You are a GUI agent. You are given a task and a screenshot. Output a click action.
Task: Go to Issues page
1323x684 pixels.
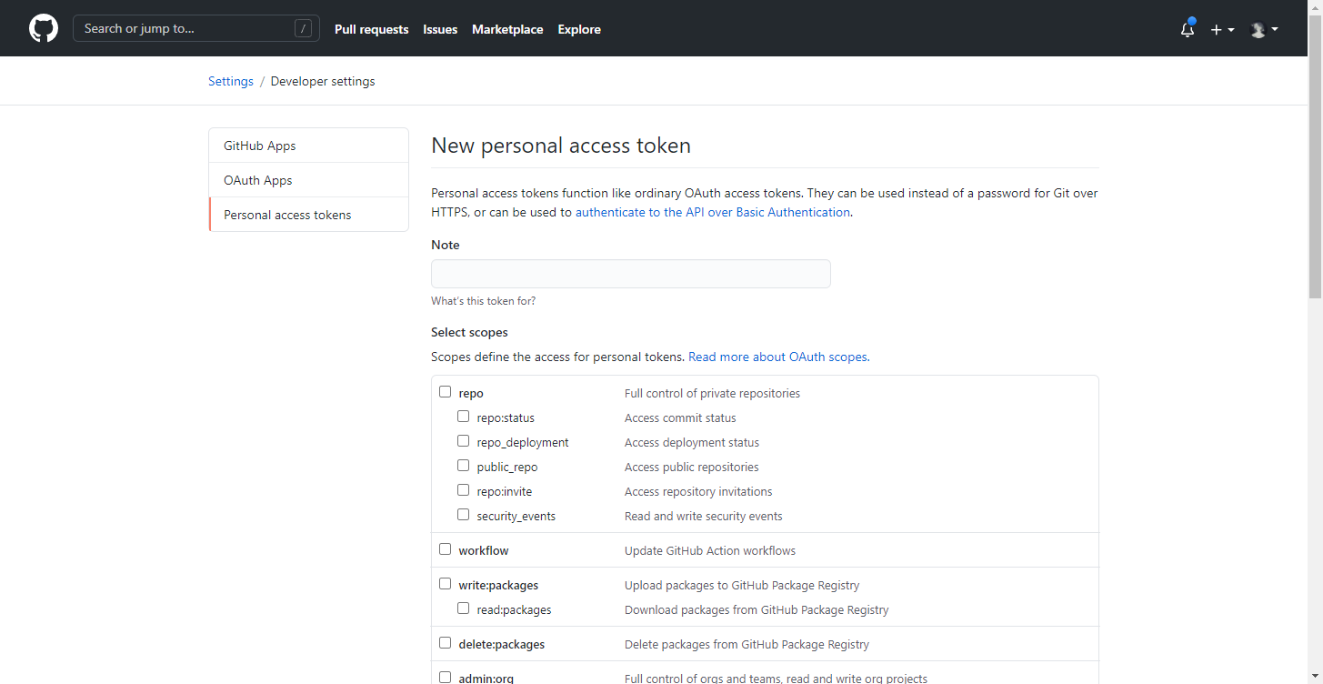(x=440, y=29)
